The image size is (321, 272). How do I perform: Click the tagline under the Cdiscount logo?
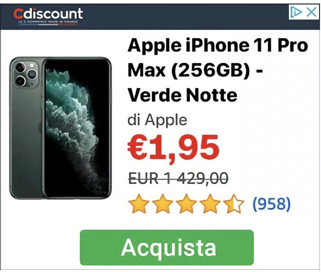tap(48, 22)
